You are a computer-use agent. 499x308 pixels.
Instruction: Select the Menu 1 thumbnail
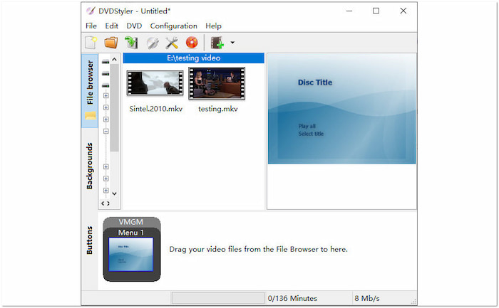coord(130,255)
